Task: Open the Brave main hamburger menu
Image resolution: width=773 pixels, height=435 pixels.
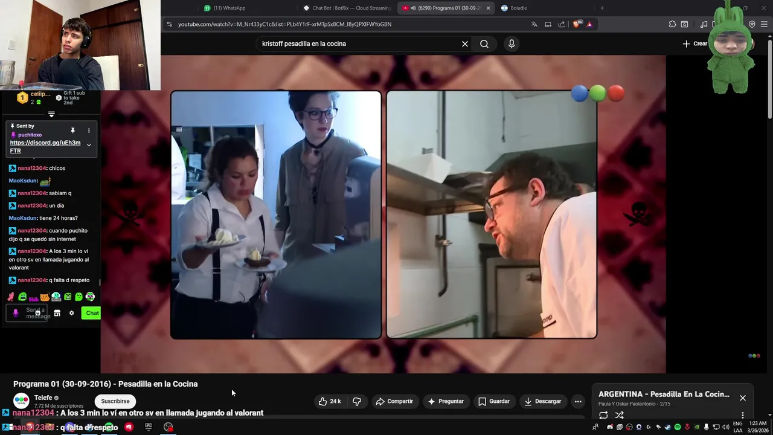Action: [x=765, y=24]
